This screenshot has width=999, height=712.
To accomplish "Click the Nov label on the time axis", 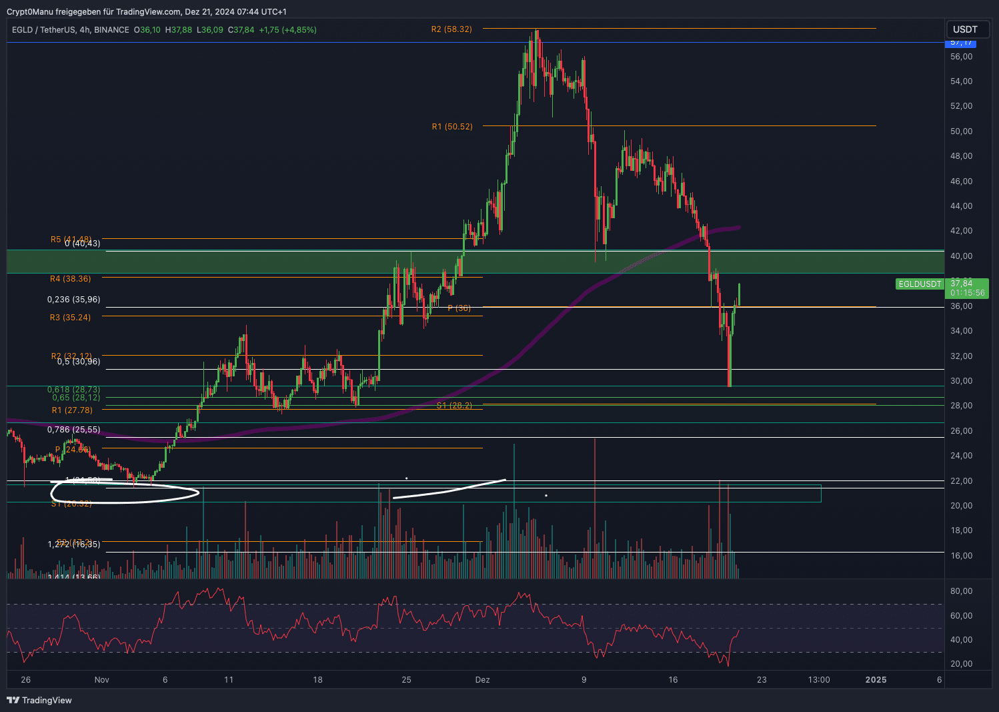I will point(101,680).
